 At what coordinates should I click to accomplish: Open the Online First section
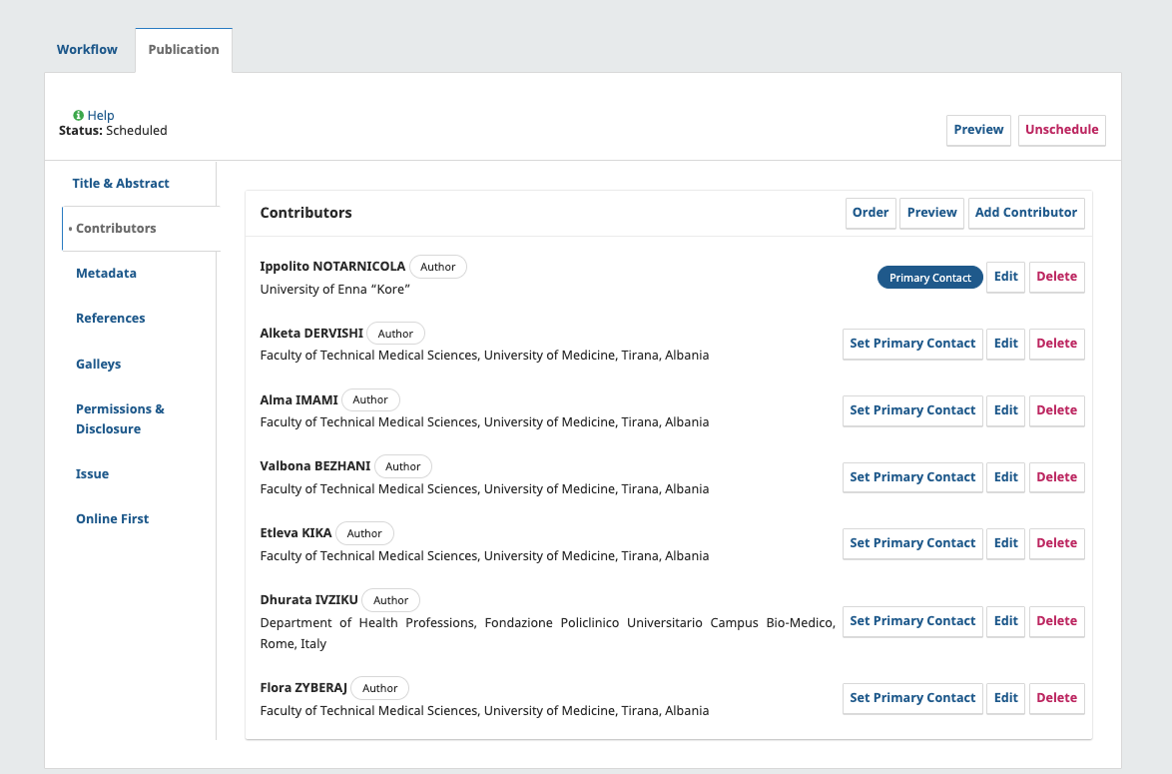[x=112, y=519]
